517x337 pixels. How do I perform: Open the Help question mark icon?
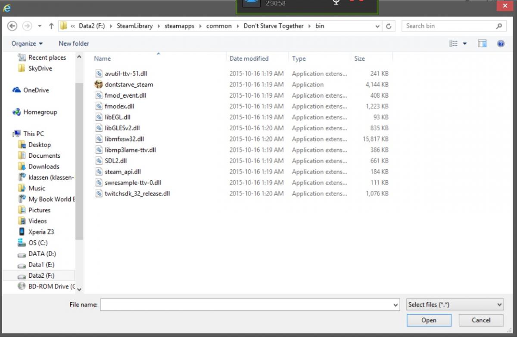pyautogui.click(x=501, y=43)
